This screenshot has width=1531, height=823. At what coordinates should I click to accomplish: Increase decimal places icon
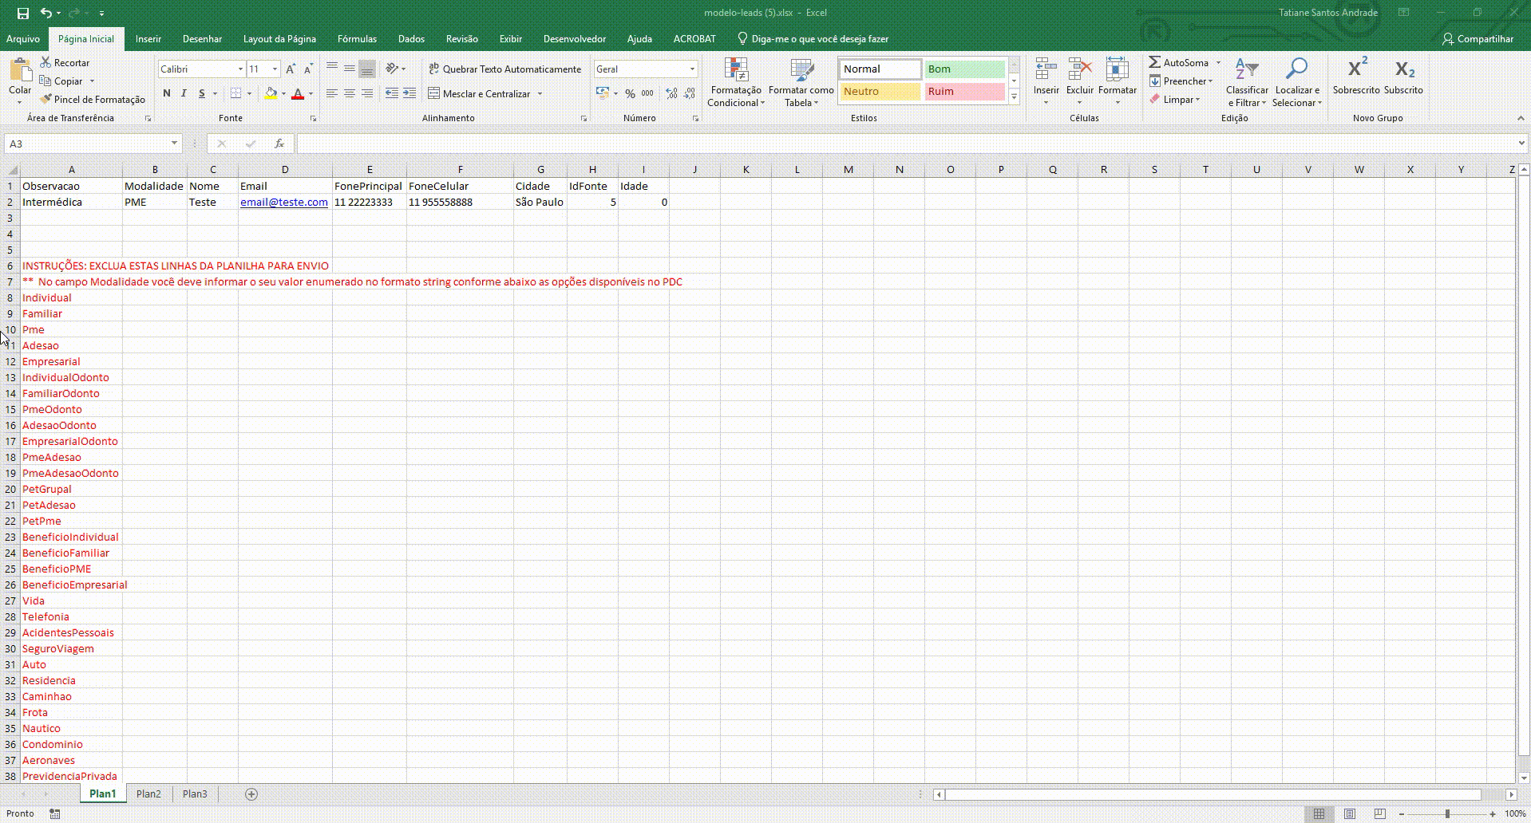point(671,93)
